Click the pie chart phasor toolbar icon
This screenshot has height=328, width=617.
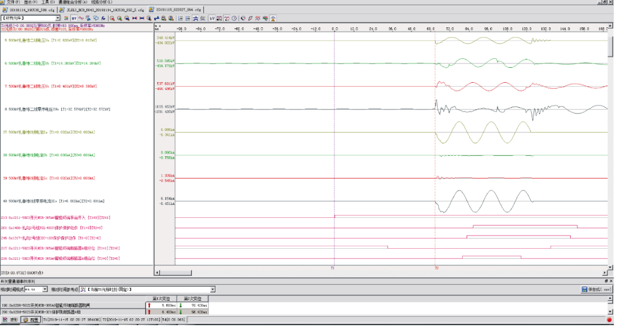point(243,18)
